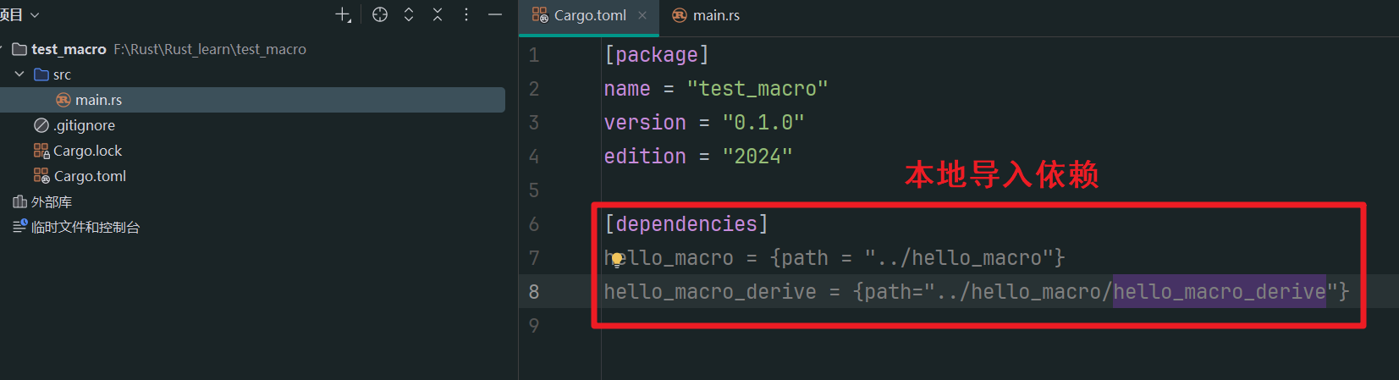Click the add new file plus icon
This screenshot has width=1399, height=380.
point(343,15)
